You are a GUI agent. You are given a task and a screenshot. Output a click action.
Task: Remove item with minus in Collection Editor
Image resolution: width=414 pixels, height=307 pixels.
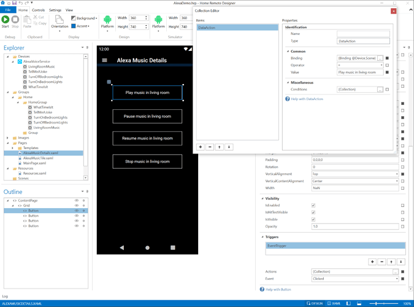[210, 147]
